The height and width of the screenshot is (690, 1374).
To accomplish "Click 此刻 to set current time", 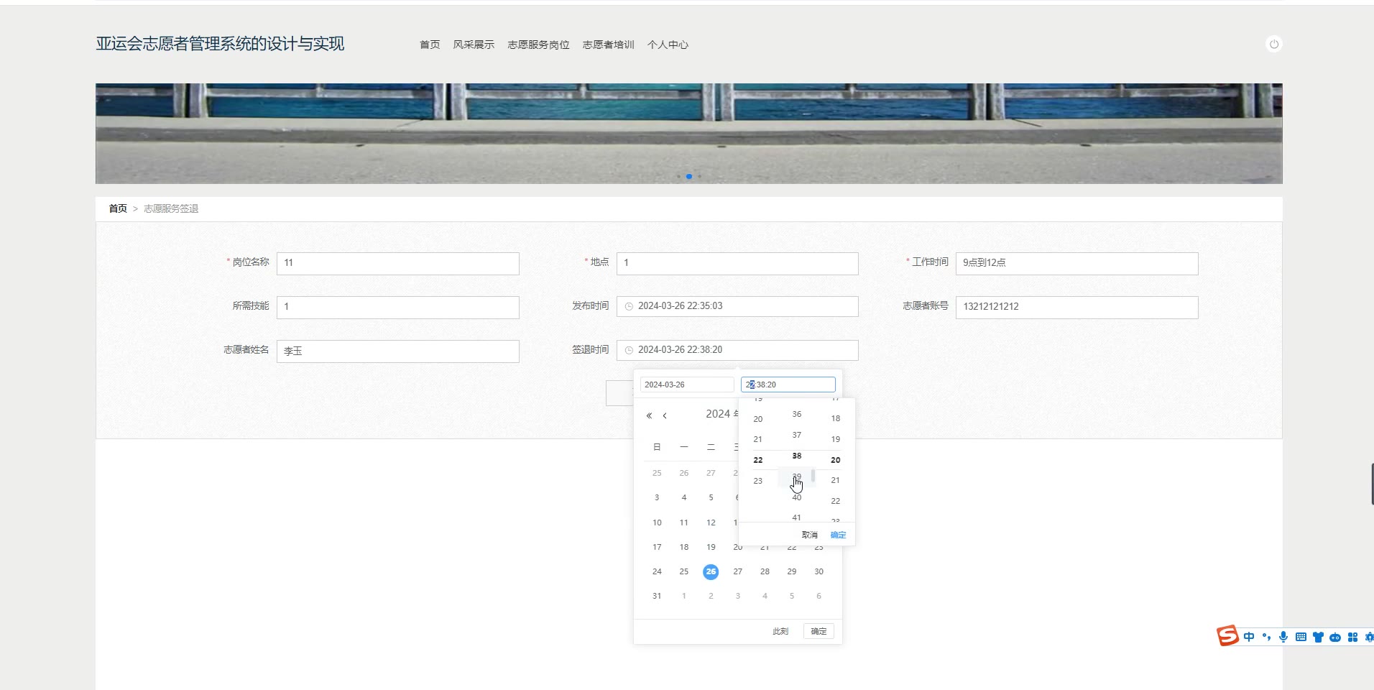I will point(780,631).
